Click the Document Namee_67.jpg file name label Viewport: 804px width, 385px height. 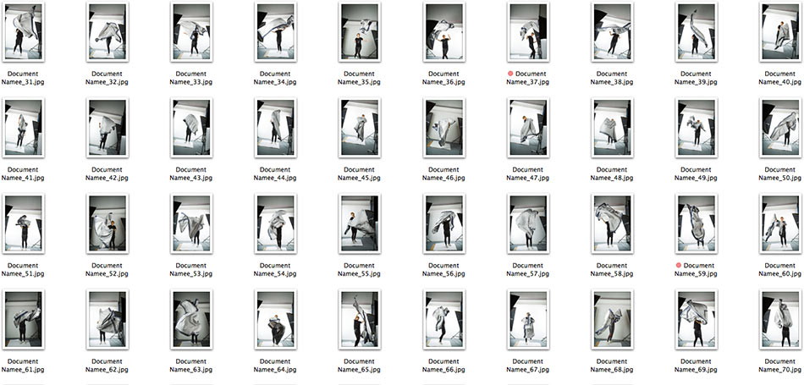click(x=528, y=366)
